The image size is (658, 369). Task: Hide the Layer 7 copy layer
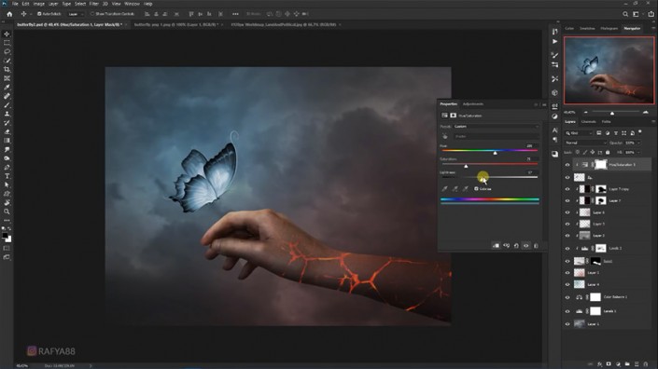pos(567,189)
